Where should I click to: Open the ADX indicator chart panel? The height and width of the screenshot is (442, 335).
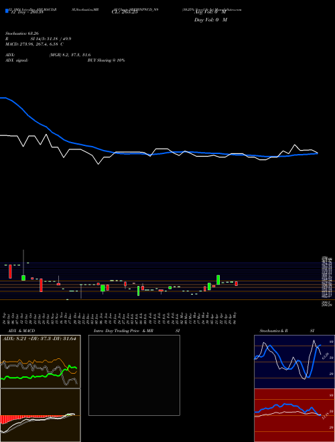(40, 362)
